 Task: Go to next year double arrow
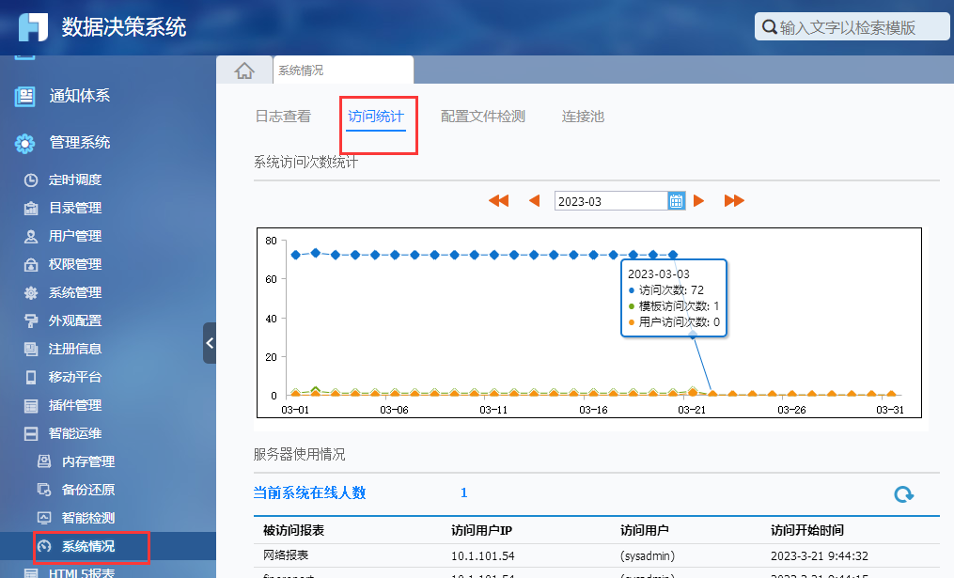tap(734, 201)
